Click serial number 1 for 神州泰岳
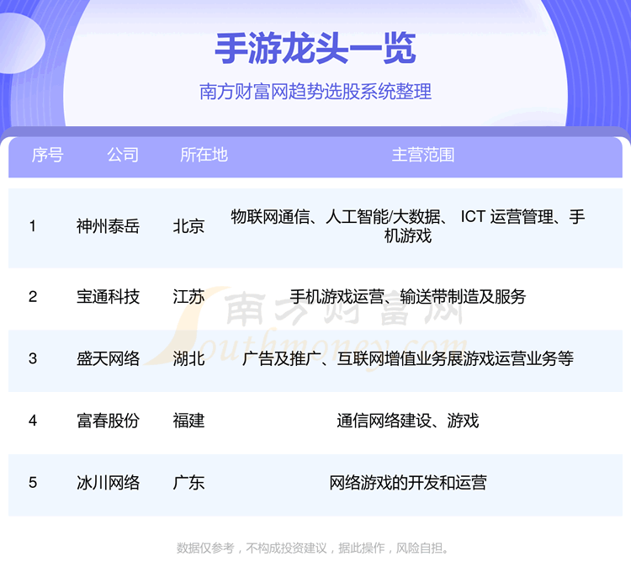The width and height of the screenshot is (631, 572). coord(33,226)
